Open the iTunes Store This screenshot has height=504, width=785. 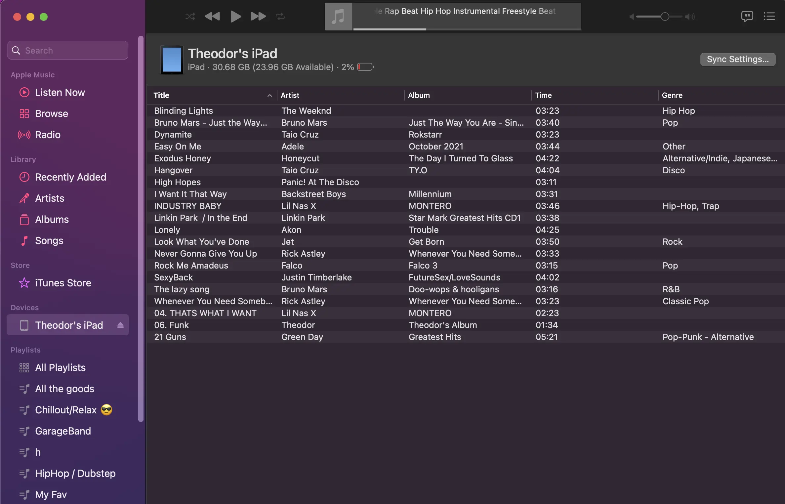pyautogui.click(x=68, y=283)
